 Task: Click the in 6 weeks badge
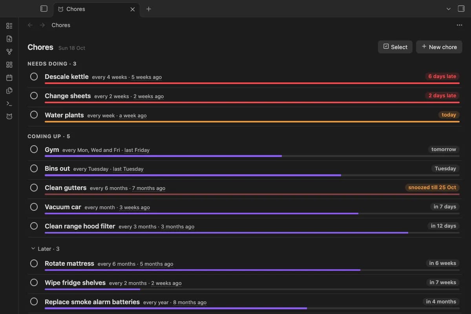click(442, 263)
